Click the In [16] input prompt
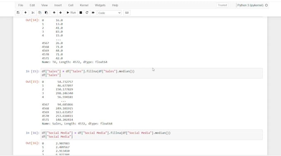Screen dimensions: 281x156 coord(32,133)
